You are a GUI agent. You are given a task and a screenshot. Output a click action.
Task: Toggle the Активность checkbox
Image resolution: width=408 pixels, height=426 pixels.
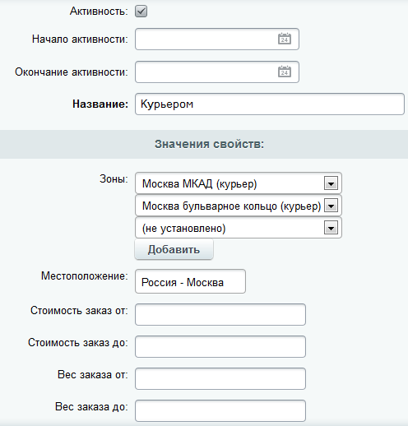pos(141,12)
